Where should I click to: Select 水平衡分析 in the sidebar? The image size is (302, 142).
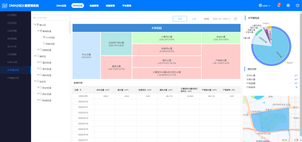tap(15, 70)
